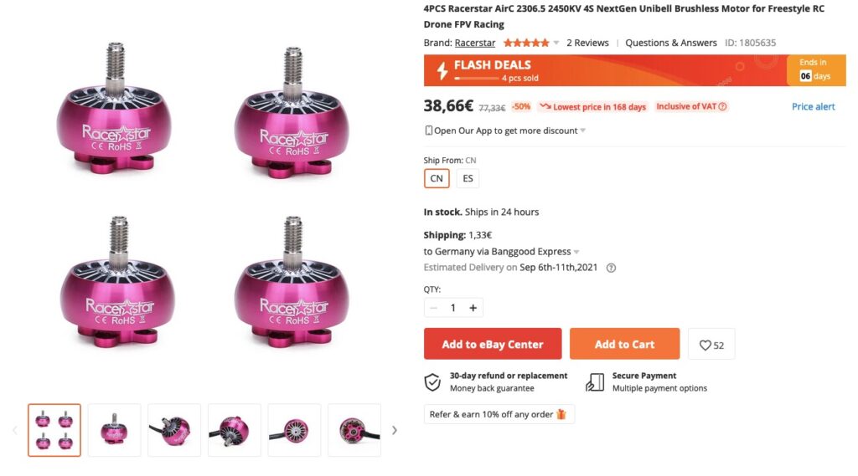
Task: Click the Estimated Delivery help question mark icon
Action: [x=611, y=268]
